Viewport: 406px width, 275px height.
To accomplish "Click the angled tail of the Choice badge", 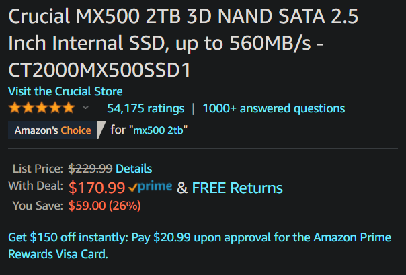I will [101, 130].
